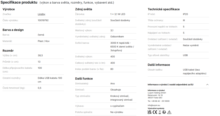Image resolution: width=220 pixels, height=116 pixels.
Task: Click the 'Krokový stmívač' dimmer type value
Action: [x=120, y=96]
